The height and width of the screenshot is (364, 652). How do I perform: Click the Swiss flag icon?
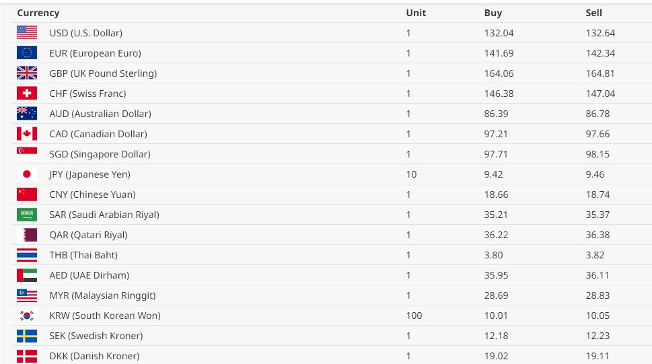[27, 93]
